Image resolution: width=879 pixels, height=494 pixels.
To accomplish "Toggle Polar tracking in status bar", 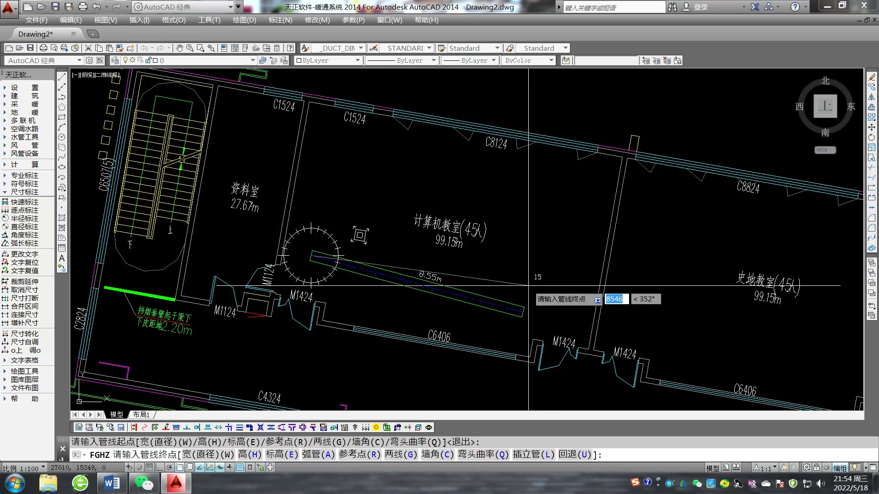I will (169, 467).
